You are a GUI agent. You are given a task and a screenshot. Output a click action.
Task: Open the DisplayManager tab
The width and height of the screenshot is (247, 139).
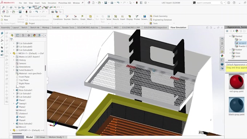34,36
